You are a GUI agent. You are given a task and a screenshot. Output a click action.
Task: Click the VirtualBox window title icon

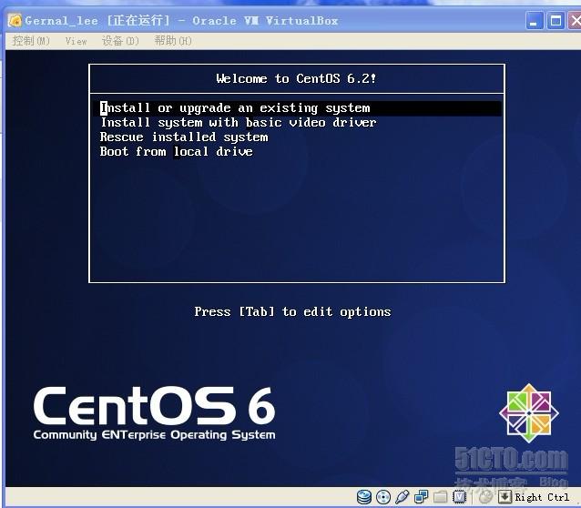tap(15, 20)
